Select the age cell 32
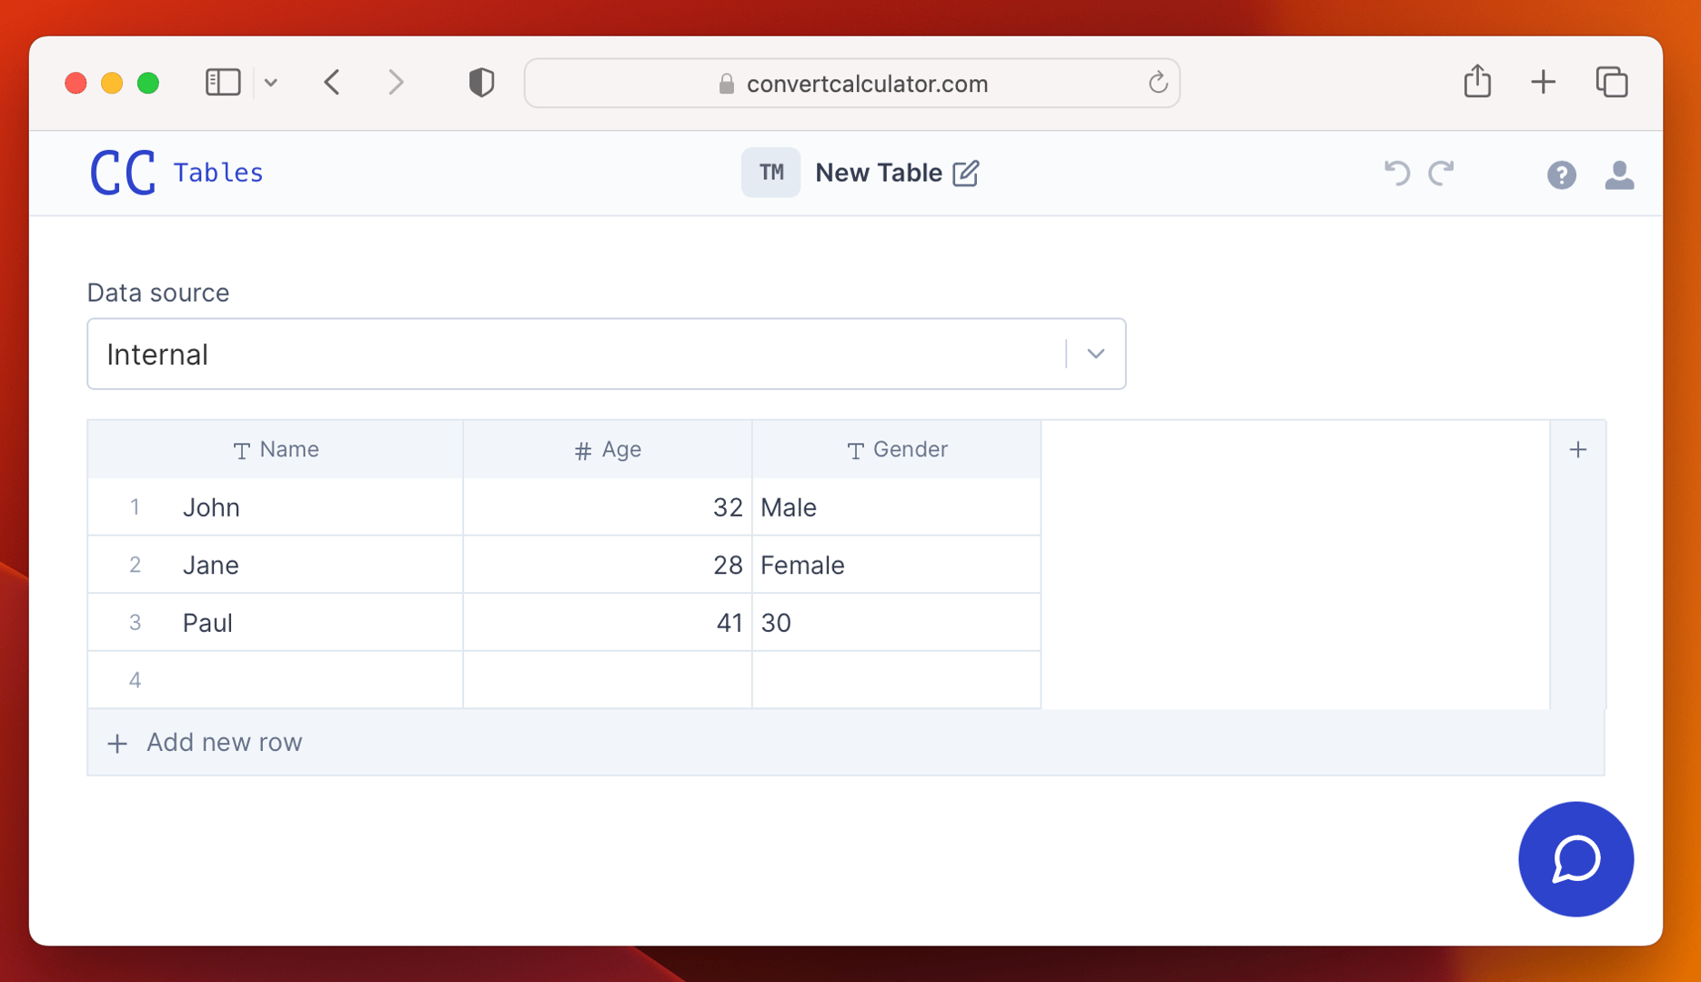The height and width of the screenshot is (982, 1701). [x=608, y=507]
